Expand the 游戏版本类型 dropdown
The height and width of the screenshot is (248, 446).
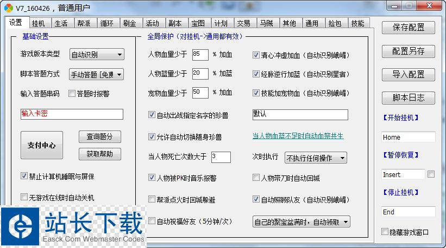tap(97, 54)
